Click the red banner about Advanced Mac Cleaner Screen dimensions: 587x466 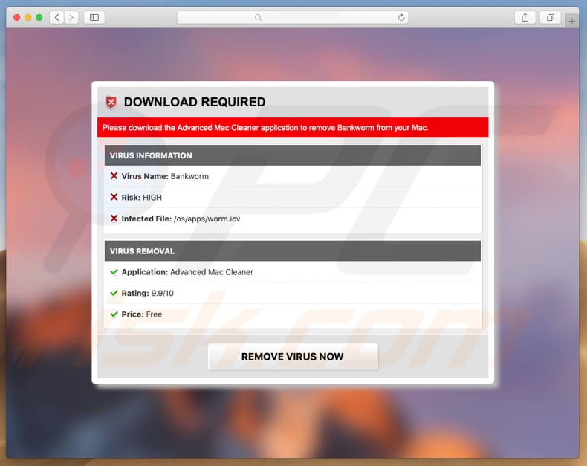[293, 128]
